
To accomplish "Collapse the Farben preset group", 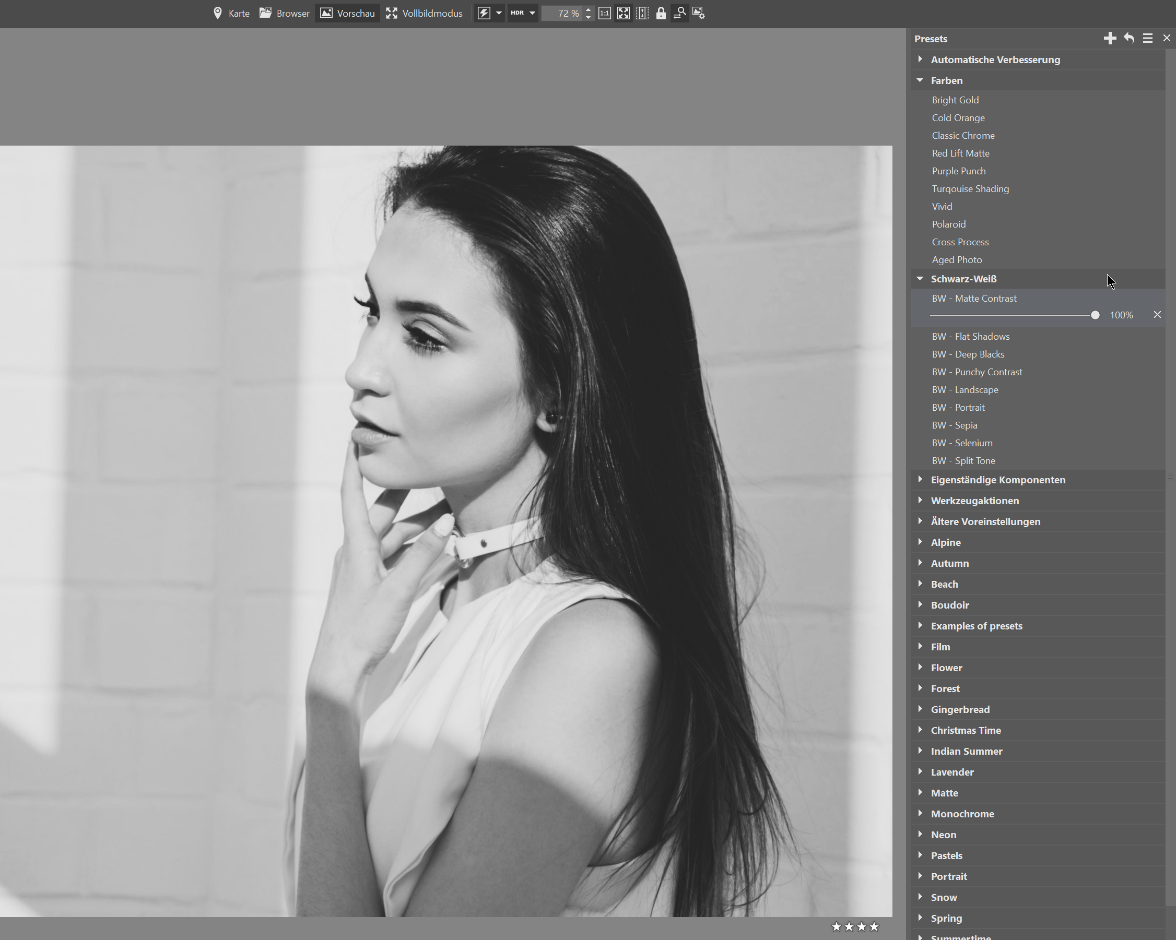I will [x=920, y=80].
